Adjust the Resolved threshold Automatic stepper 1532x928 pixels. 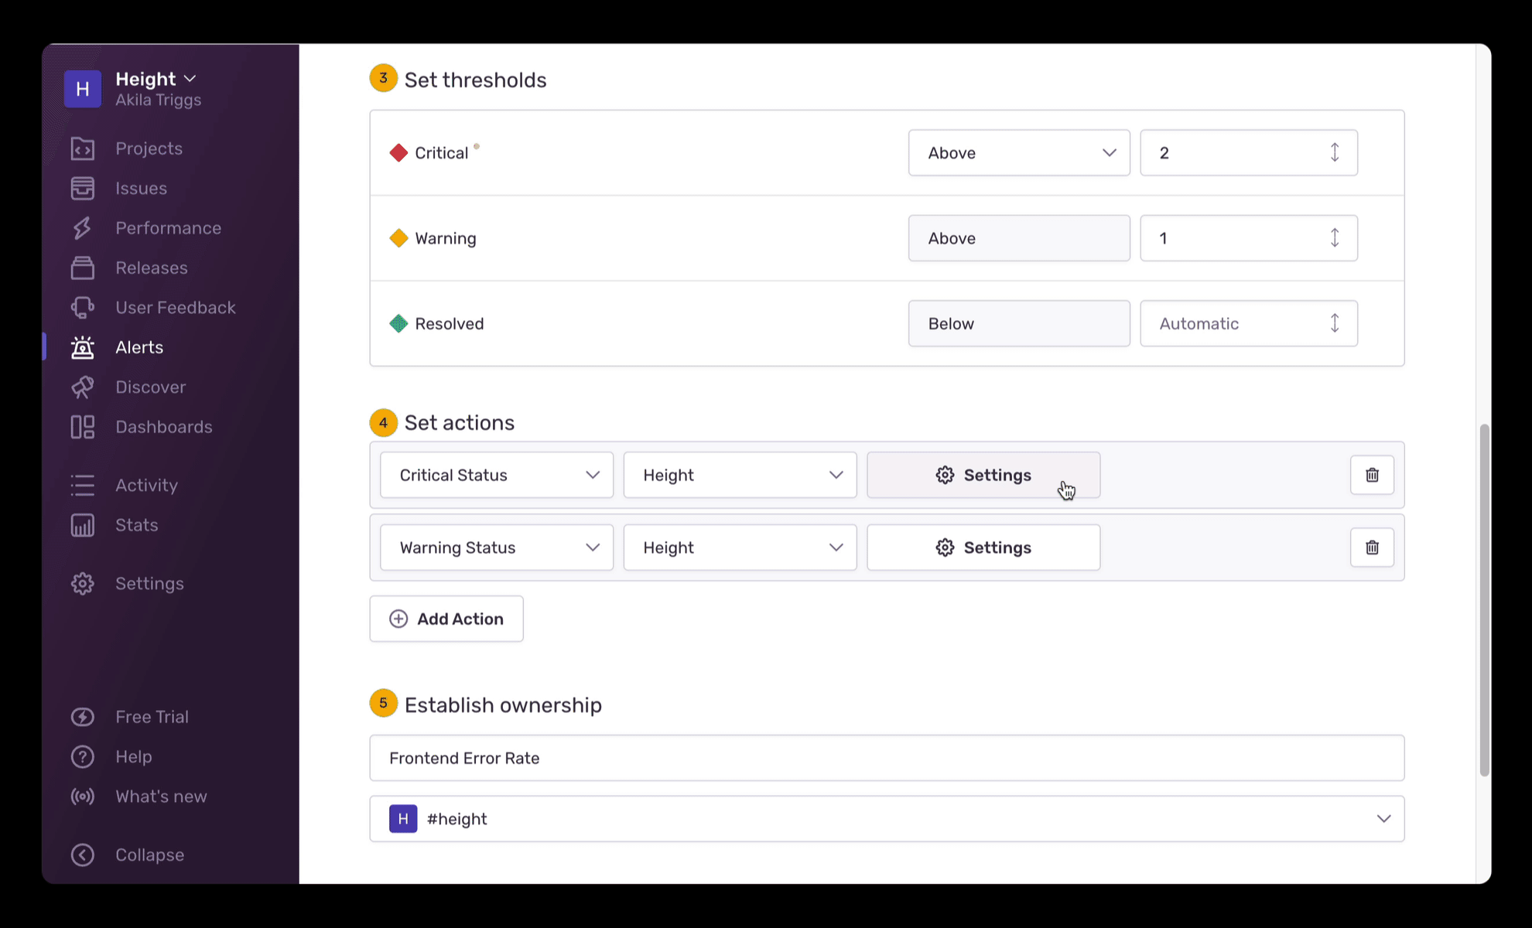coord(1335,323)
